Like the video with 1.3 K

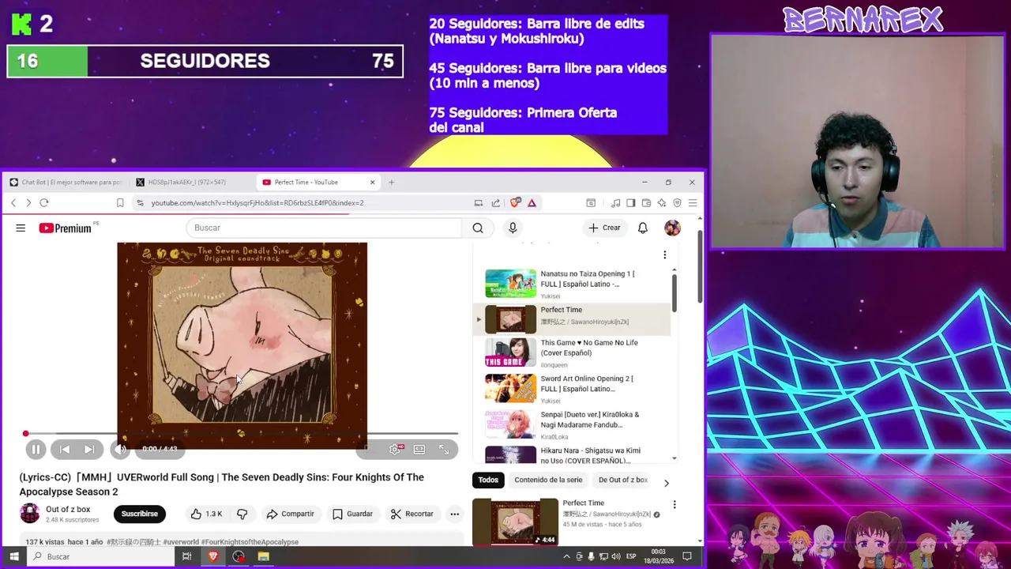pyautogui.click(x=206, y=514)
